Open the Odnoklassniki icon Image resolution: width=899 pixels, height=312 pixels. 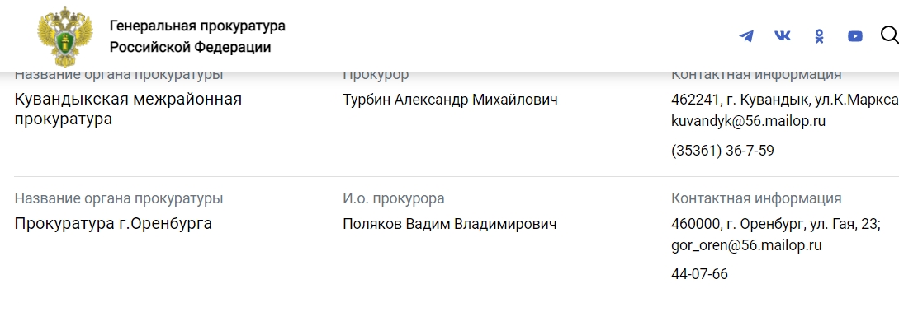point(819,36)
